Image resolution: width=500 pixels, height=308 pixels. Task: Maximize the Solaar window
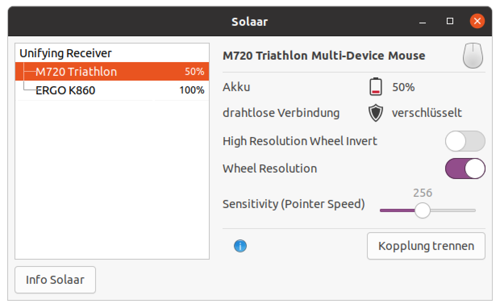450,21
